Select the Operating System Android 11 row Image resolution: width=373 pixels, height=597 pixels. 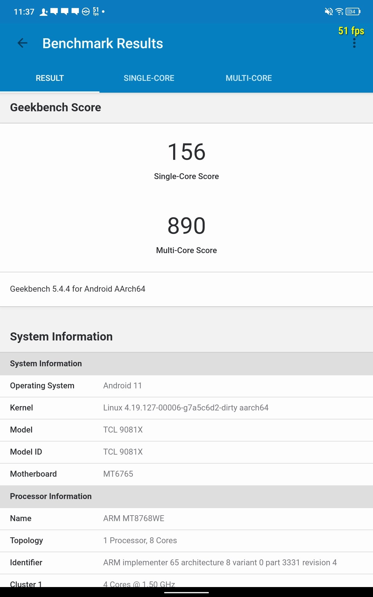(186, 386)
